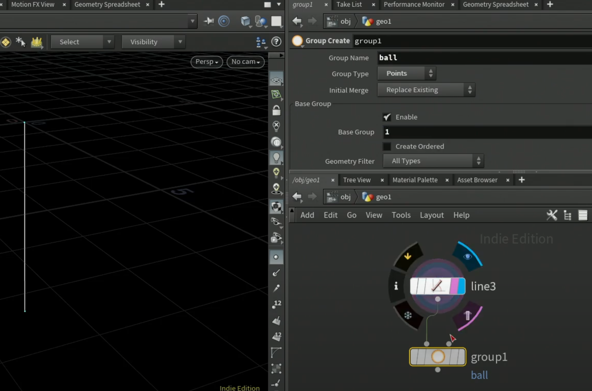
Task: Open the info icon on line3 ring
Action: coord(396,286)
